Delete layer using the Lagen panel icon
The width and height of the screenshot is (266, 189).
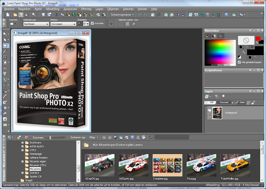click(x=216, y=96)
